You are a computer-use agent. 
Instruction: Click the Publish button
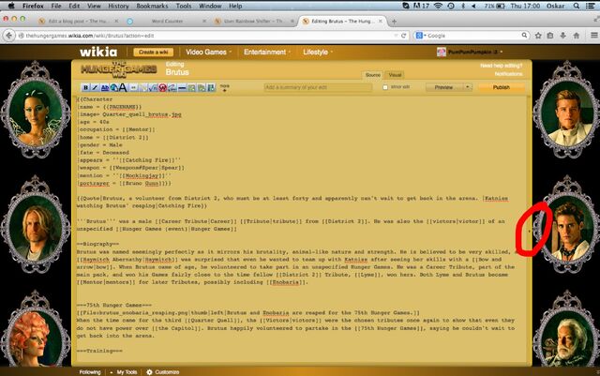[501, 87]
